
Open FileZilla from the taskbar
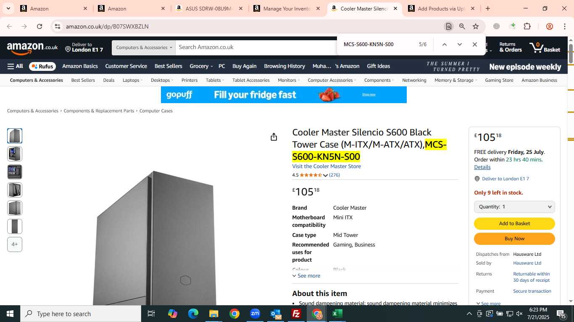coord(296,314)
